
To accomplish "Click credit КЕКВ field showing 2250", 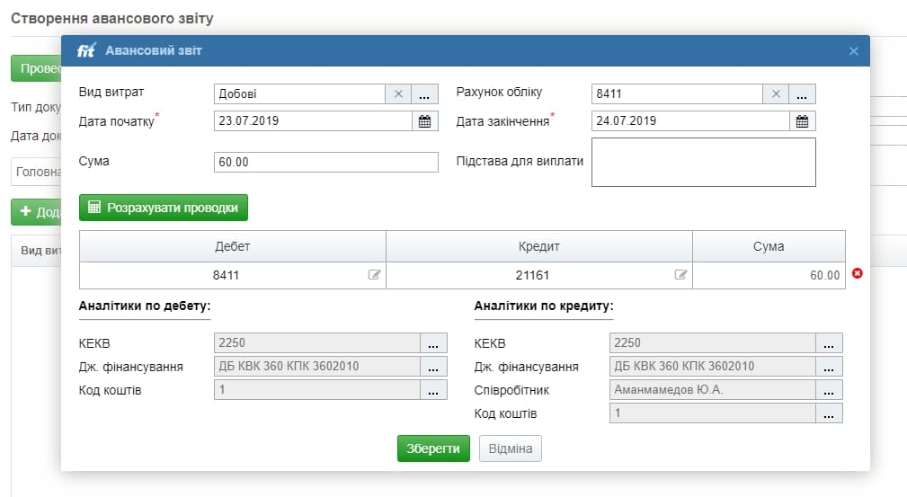I will [713, 343].
